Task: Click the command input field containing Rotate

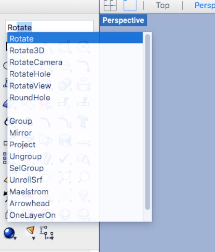Action: click(50, 27)
